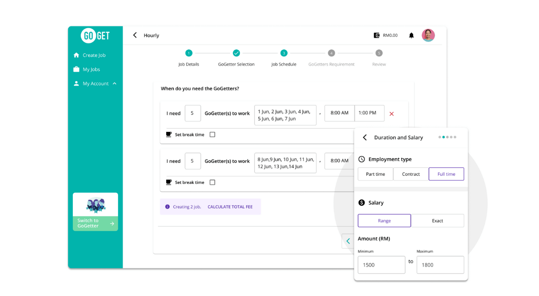Click the Employment type clock icon
The image size is (539, 296).
362,159
